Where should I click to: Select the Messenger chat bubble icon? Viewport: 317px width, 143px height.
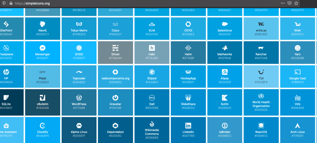[x=43, y=48]
